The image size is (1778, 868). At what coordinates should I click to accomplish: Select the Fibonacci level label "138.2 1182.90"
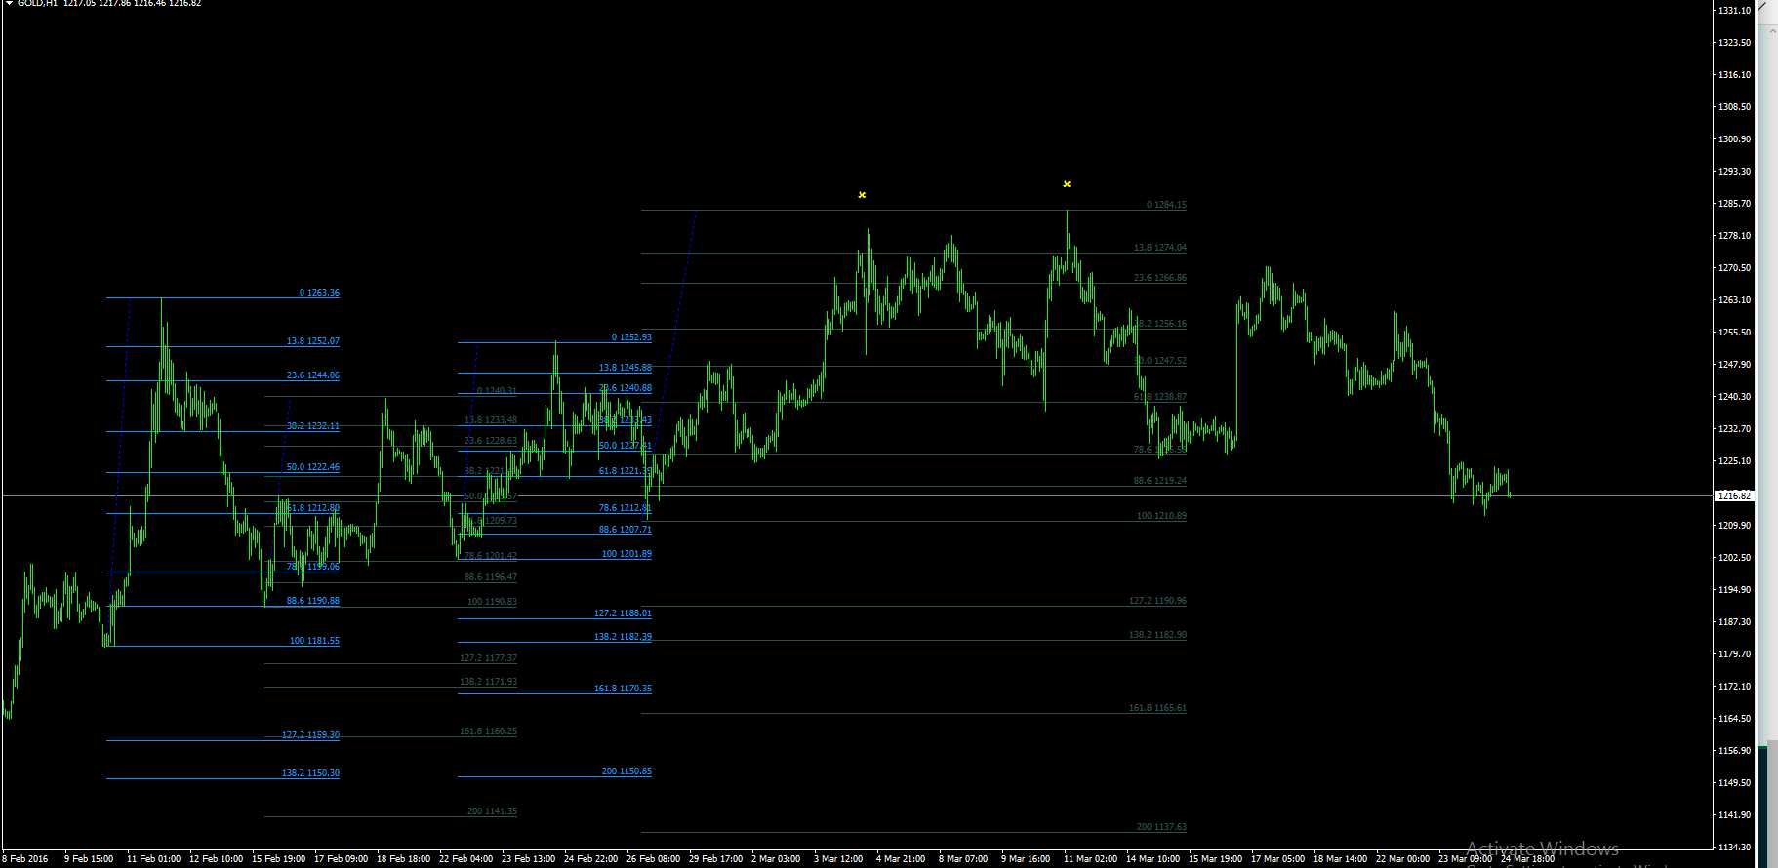pyautogui.click(x=1158, y=635)
